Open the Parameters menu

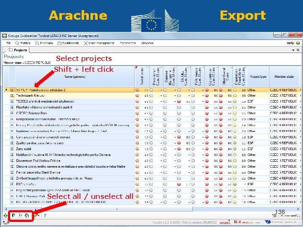pyautogui.click(x=128, y=43)
